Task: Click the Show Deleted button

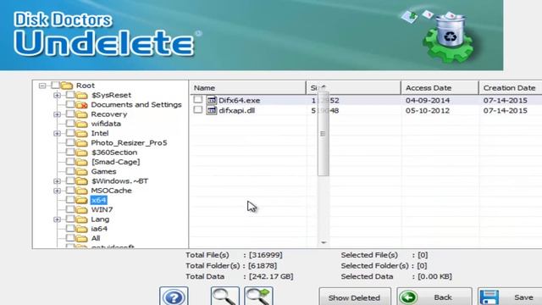Action: (x=355, y=297)
